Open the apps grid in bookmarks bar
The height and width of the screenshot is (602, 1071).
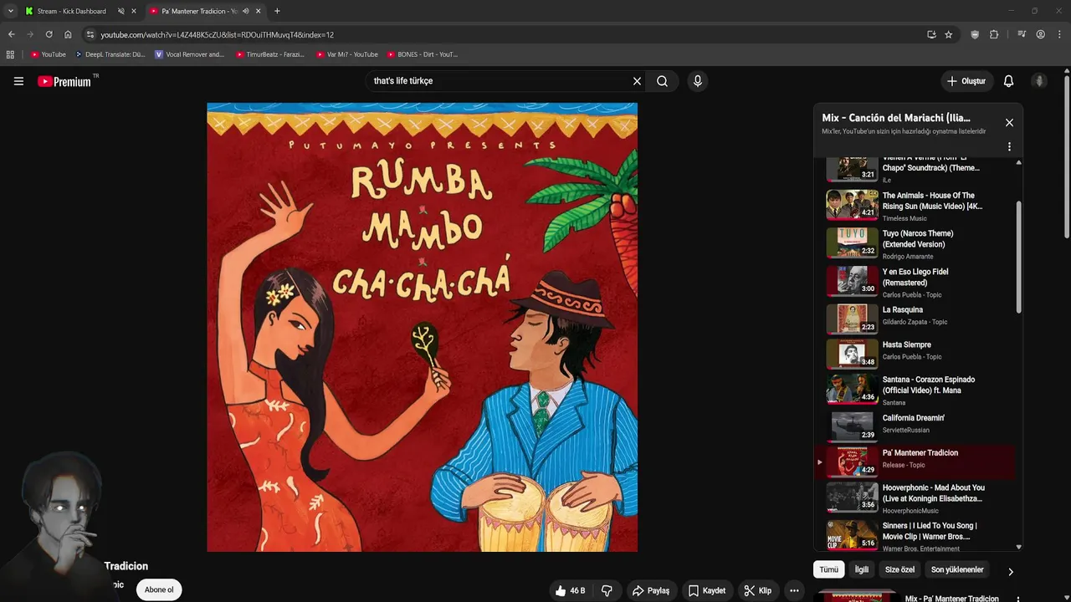pyautogui.click(x=10, y=54)
